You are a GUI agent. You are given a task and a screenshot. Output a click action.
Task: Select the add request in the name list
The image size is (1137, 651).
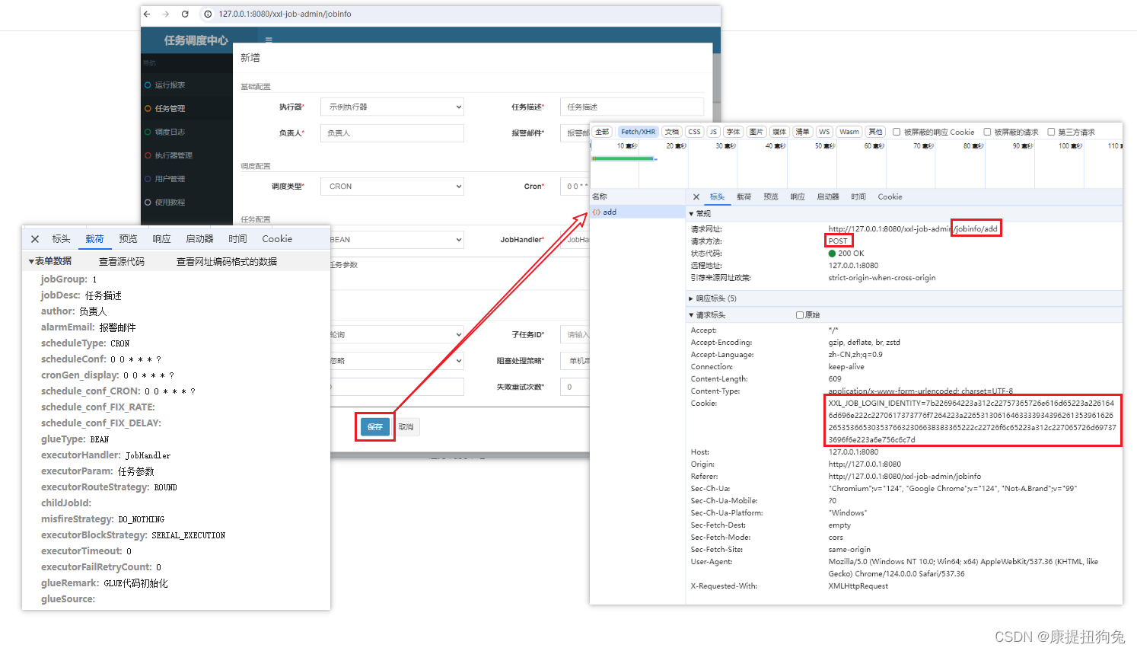pyautogui.click(x=638, y=212)
